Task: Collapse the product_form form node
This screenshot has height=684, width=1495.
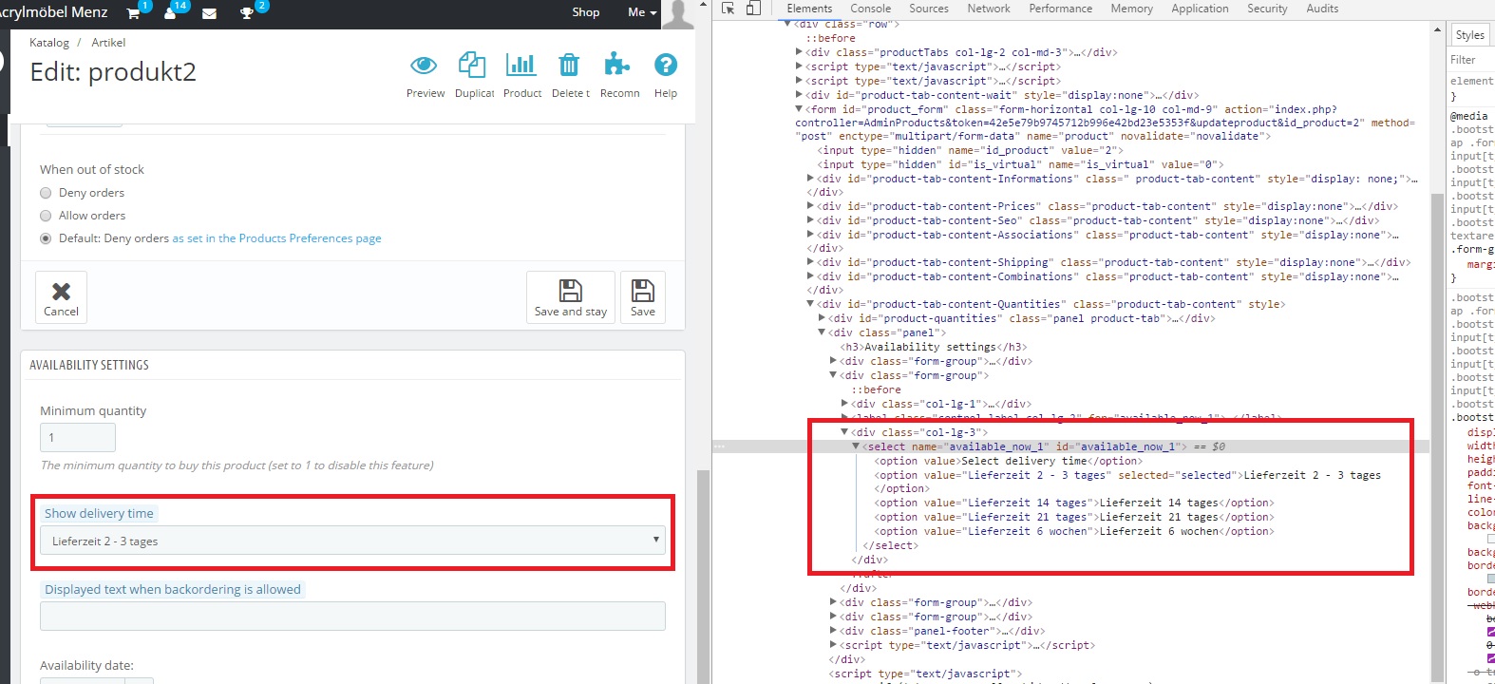Action: (799, 109)
